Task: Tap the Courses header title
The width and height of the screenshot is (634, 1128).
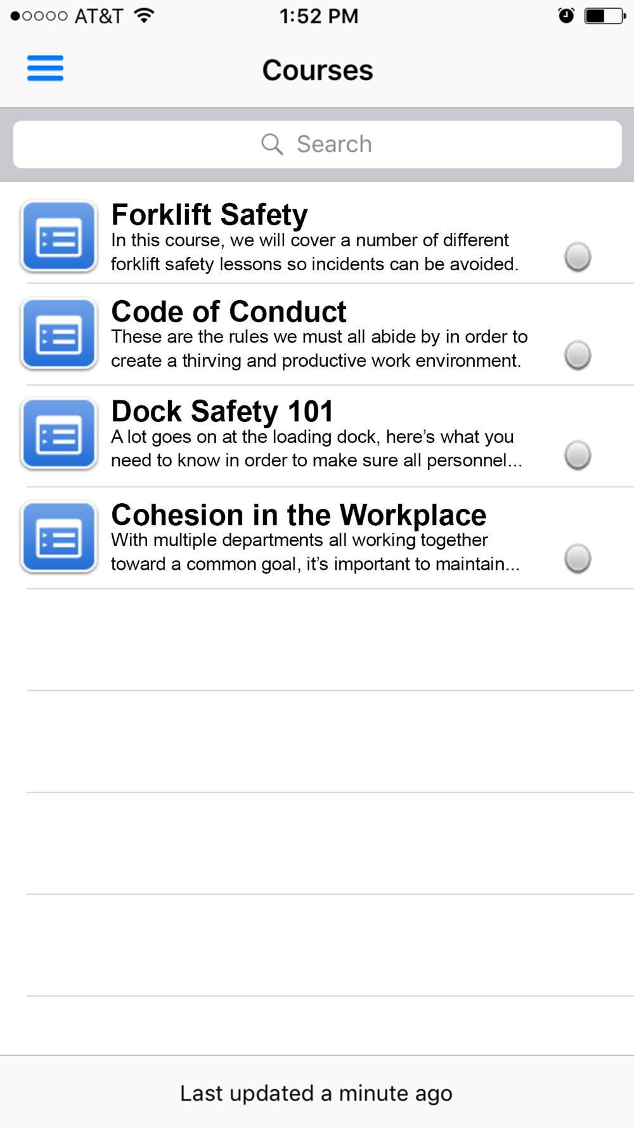Action: pos(318,70)
